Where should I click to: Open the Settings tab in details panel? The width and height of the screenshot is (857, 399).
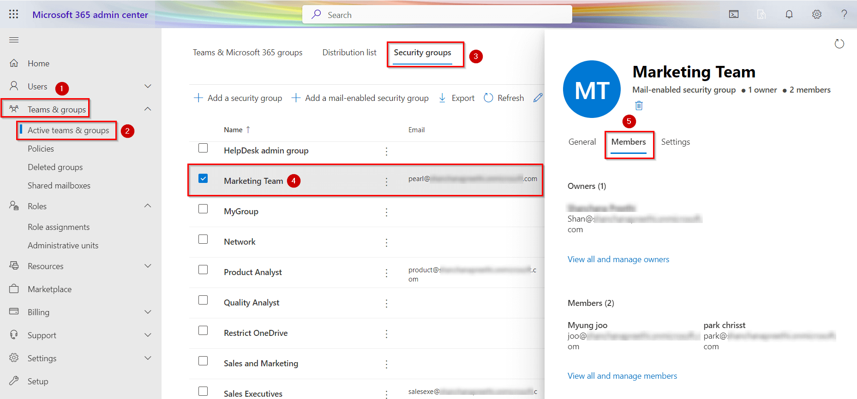point(676,142)
